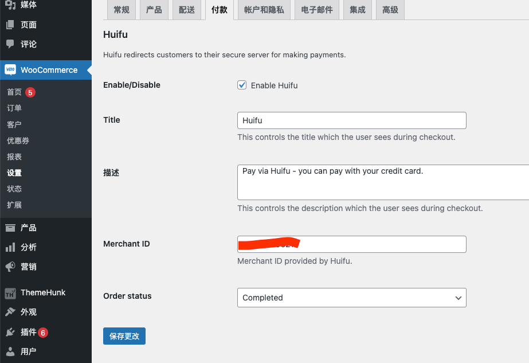This screenshot has height=363, width=529.
Task: Click the "Order status" field label
Action: click(x=128, y=296)
